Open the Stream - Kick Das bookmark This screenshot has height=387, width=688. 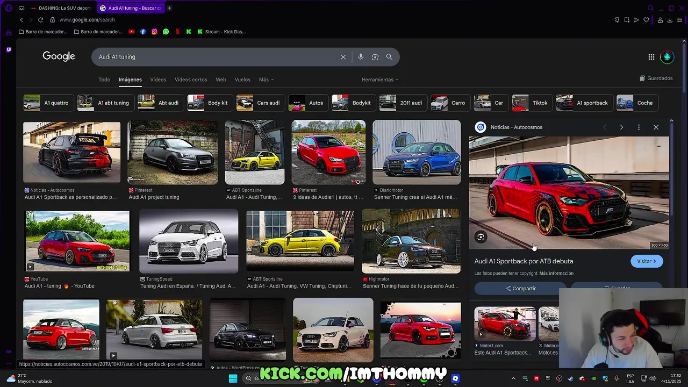(x=221, y=32)
